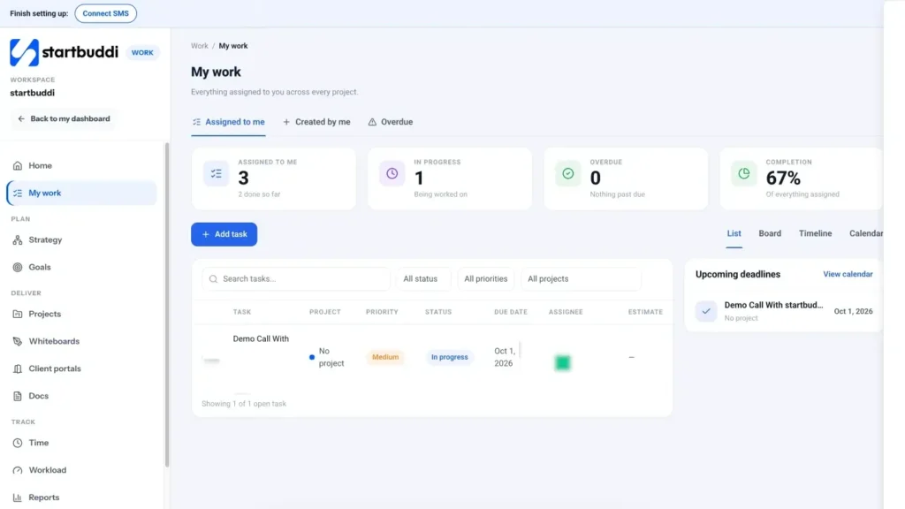Viewport: 905px width, 509px height.
Task: Click the startbuddi workspace name
Action: pos(33,93)
